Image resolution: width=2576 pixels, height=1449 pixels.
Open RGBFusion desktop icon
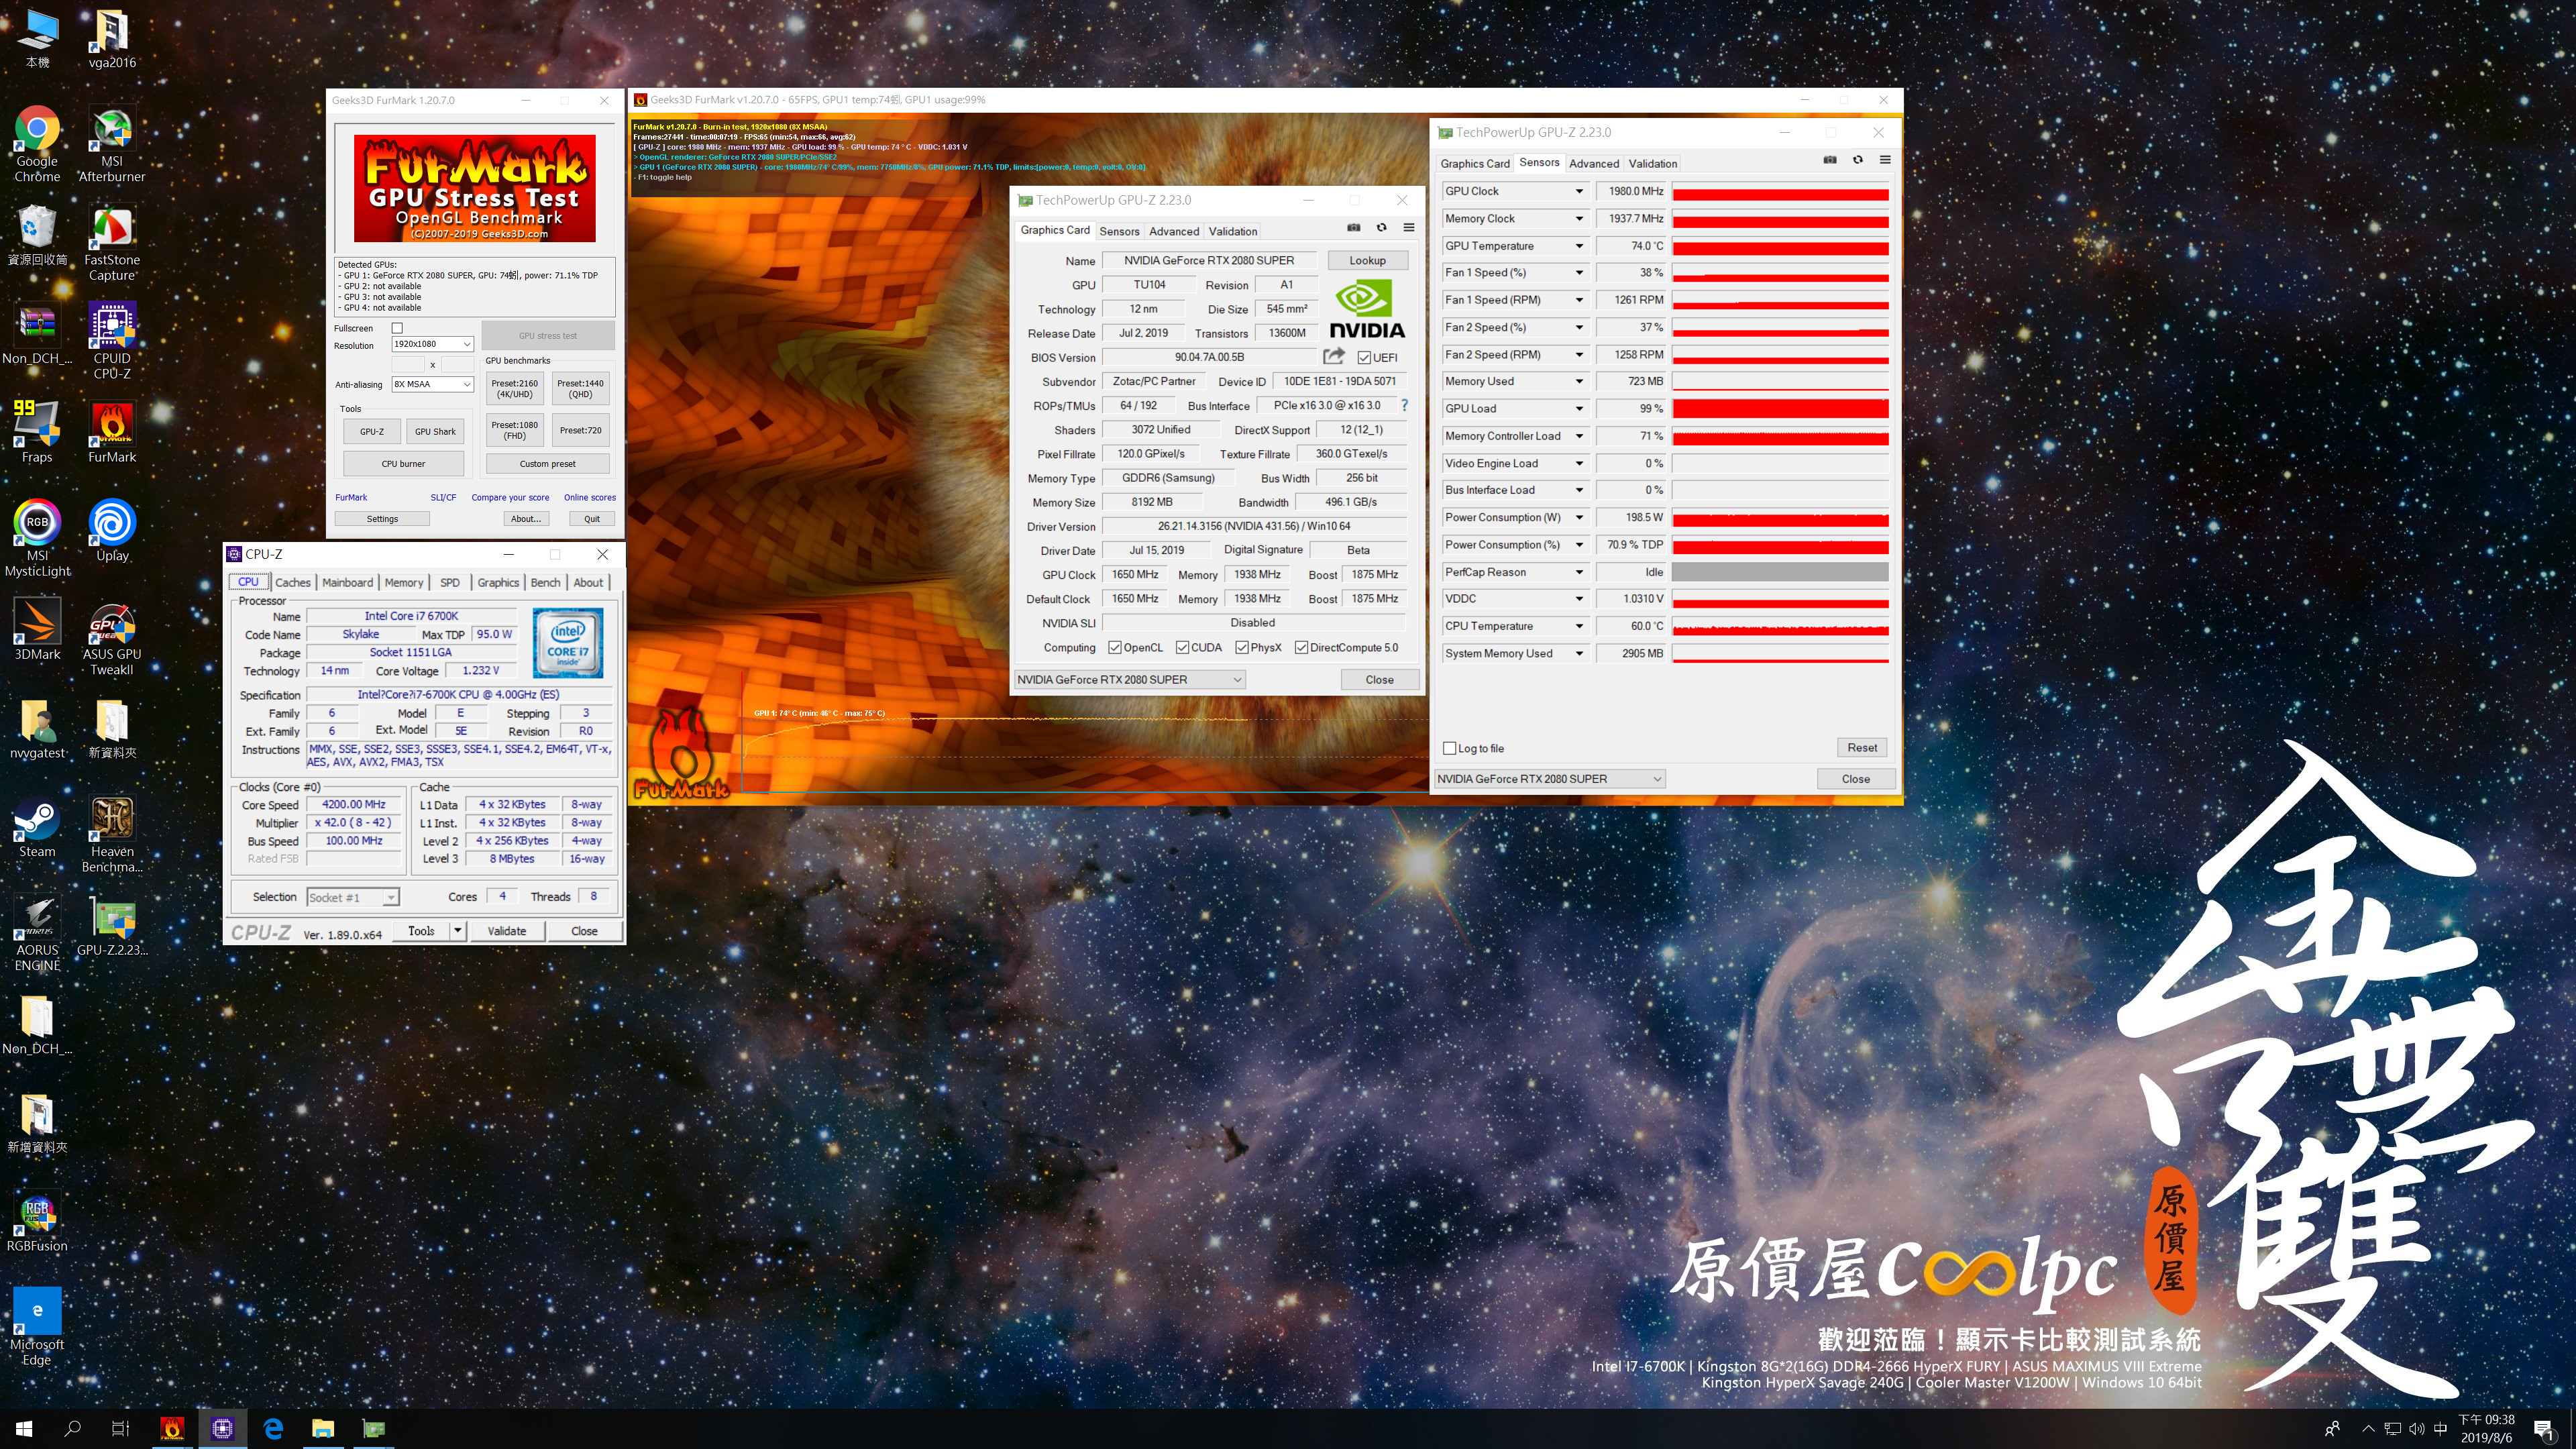[x=37, y=1221]
